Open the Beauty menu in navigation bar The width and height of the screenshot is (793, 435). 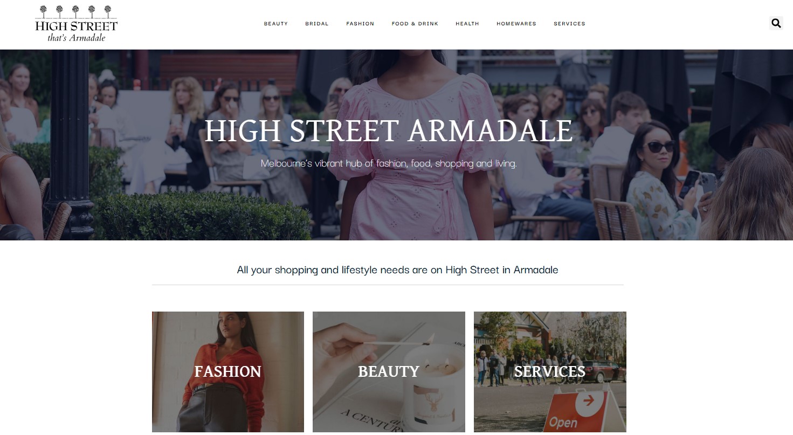(x=276, y=24)
